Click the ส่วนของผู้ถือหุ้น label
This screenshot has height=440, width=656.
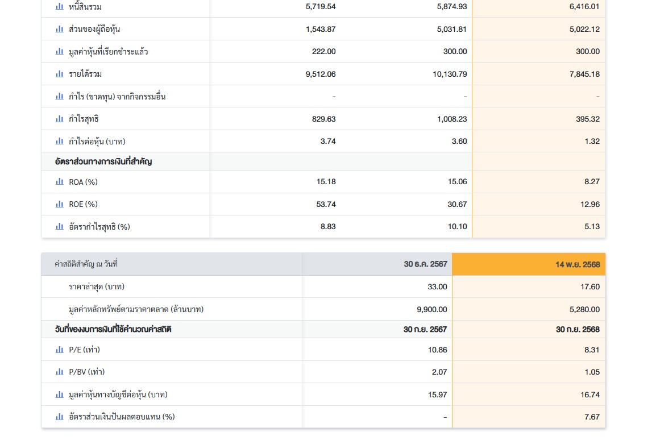tap(94, 29)
